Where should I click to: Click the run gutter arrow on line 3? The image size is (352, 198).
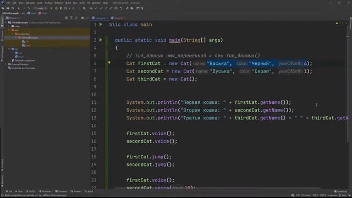pos(101,40)
